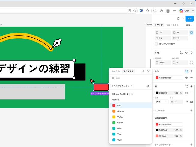196x147 pixels.
Task: Select the デザインの練習 text box
Action: click(36, 69)
